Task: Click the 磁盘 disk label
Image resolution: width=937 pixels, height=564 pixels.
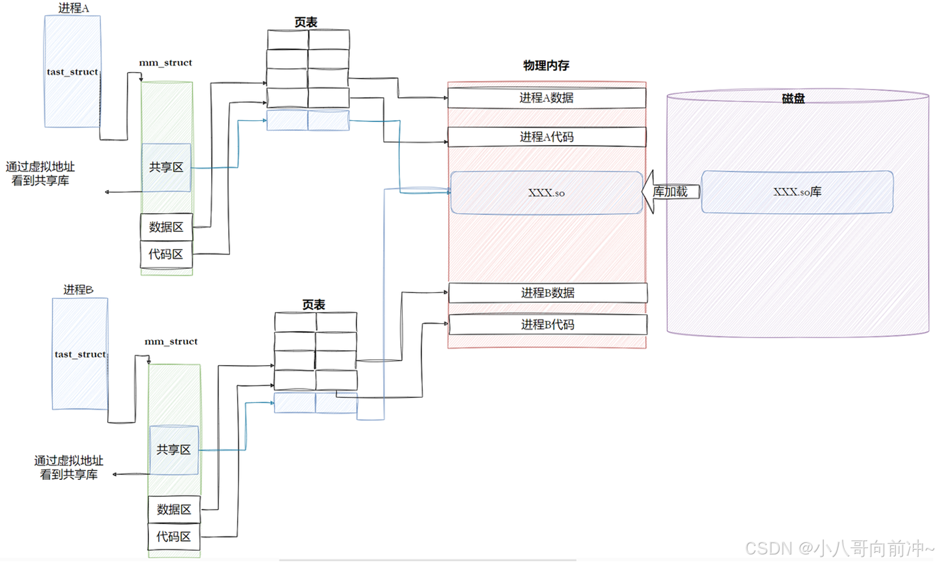Action: click(793, 98)
